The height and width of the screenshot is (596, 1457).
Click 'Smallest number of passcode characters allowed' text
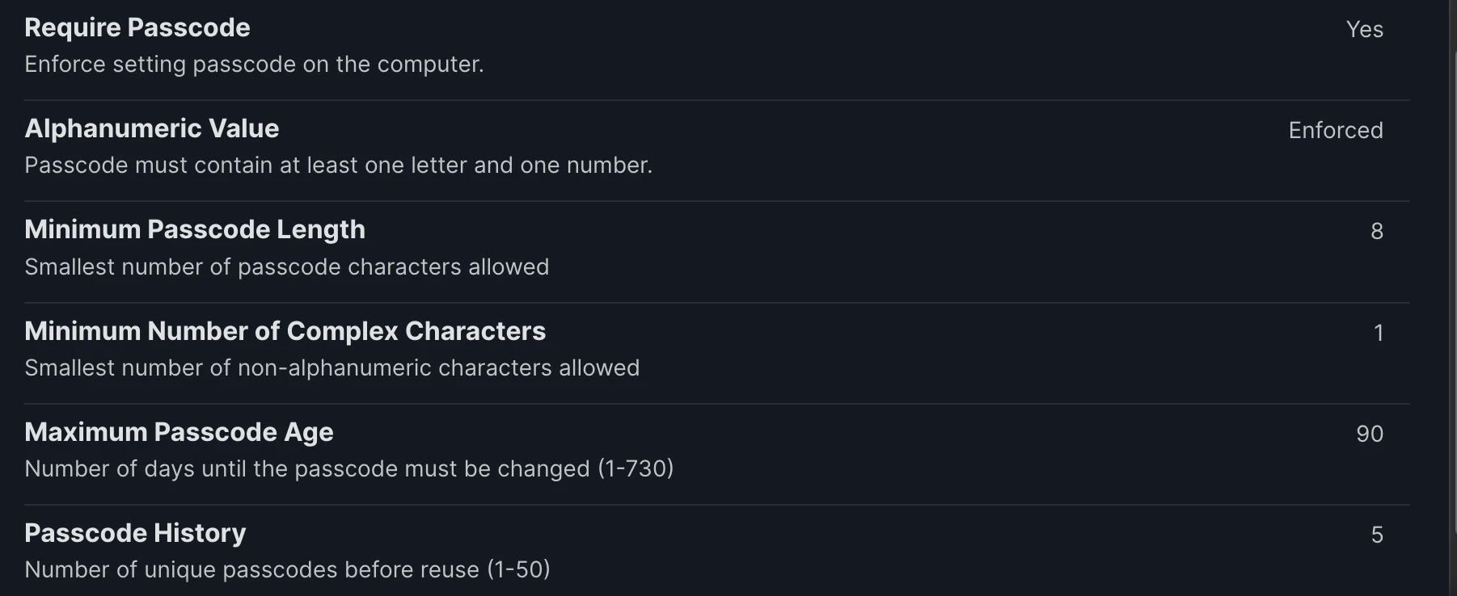(x=287, y=267)
